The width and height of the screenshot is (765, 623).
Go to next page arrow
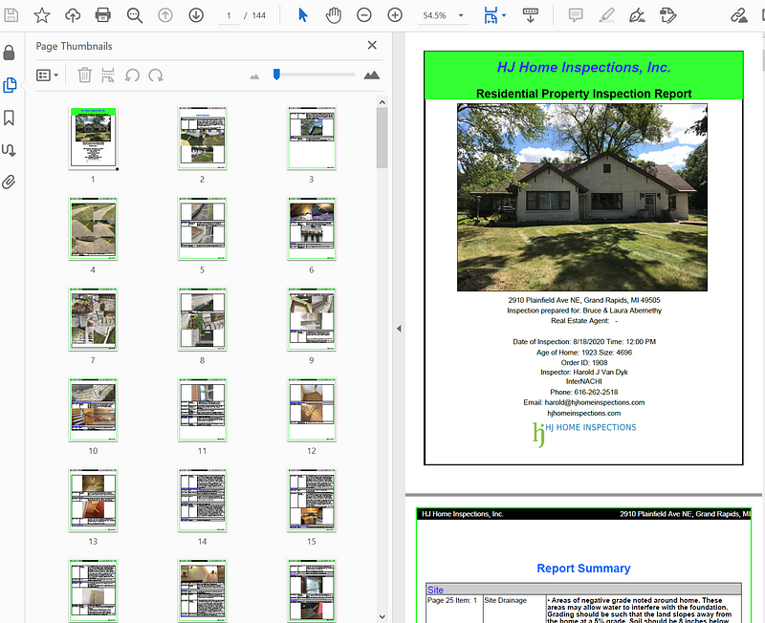[x=196, y=15]
